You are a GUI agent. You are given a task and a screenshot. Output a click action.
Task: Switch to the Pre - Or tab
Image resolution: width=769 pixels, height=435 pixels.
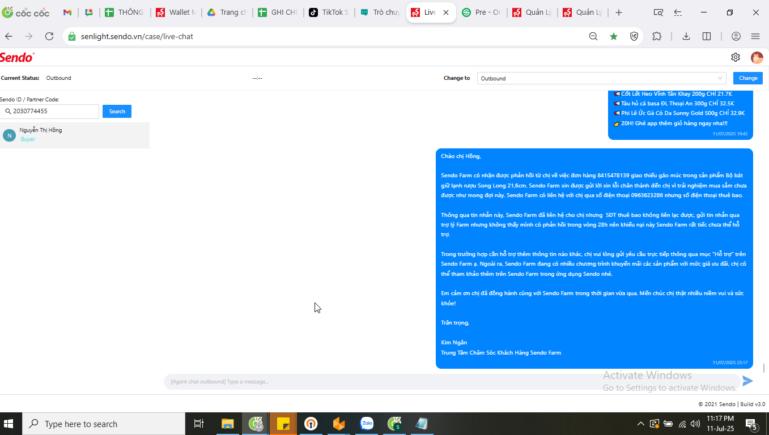(482, 12)
